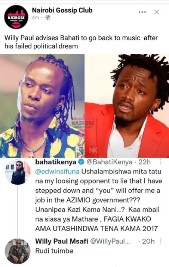Image resolution: width=169 pixels, height=267 pixels.
Task: Dismiss the post with the X button
Action: [157, 12]
